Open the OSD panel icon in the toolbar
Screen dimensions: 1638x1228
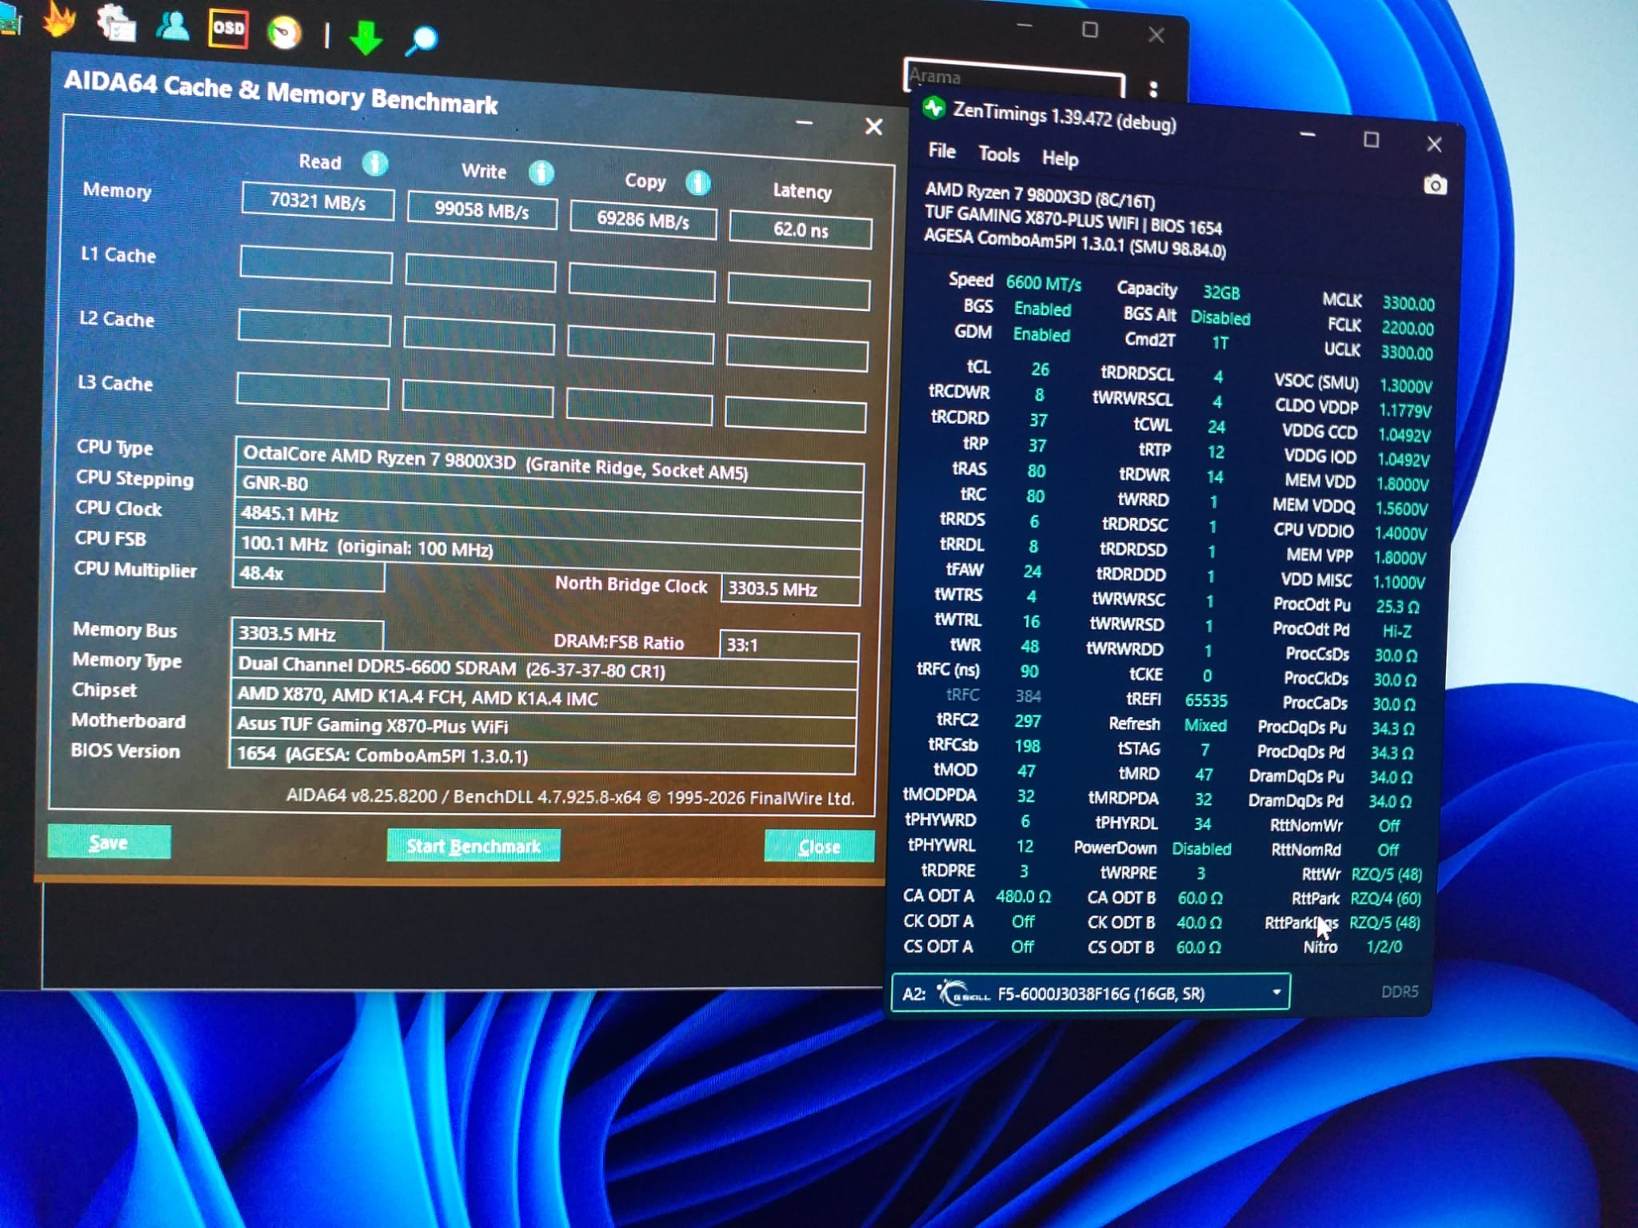click(x=228, y=29)
